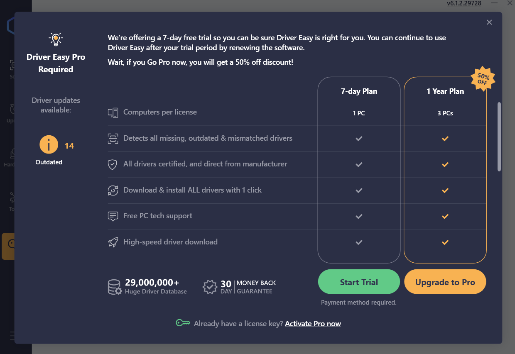Click the 30 day guarantee badge icon
This screenshot has width=515, height=354.
(x=210, y=287)
